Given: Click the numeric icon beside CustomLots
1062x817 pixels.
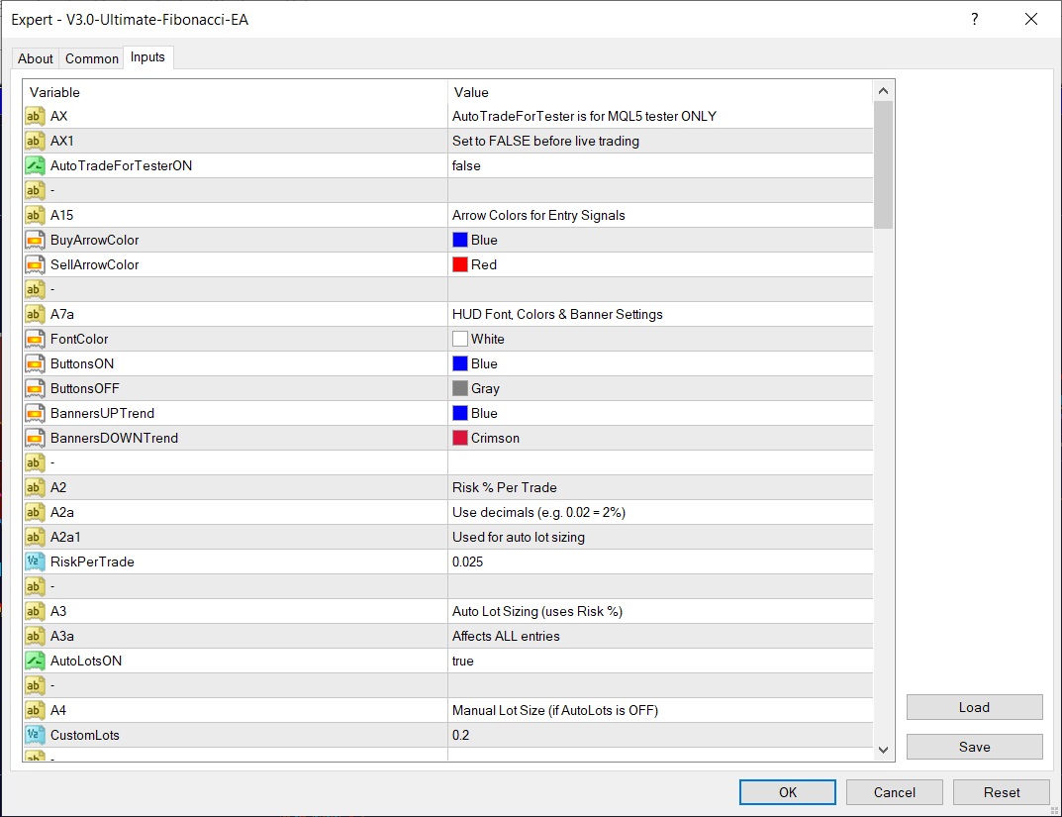Looking at the screenshot, I should point(35,735).
